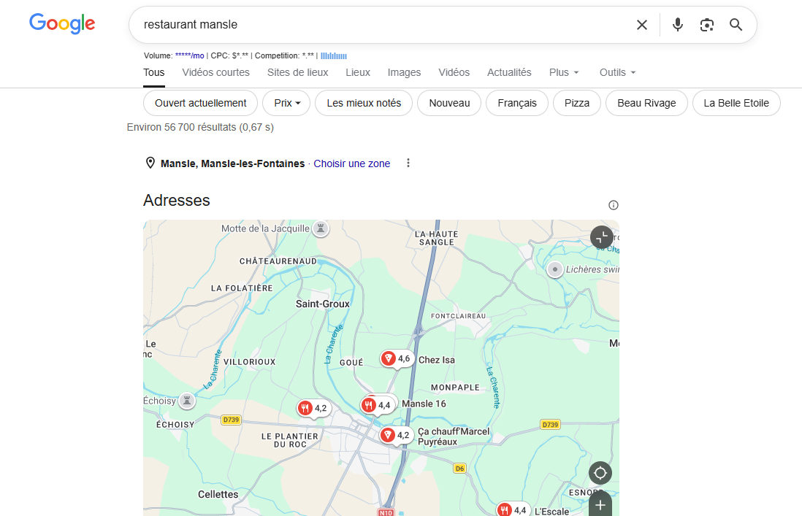Open the Prix filter dropdown

tap(286, 103)
